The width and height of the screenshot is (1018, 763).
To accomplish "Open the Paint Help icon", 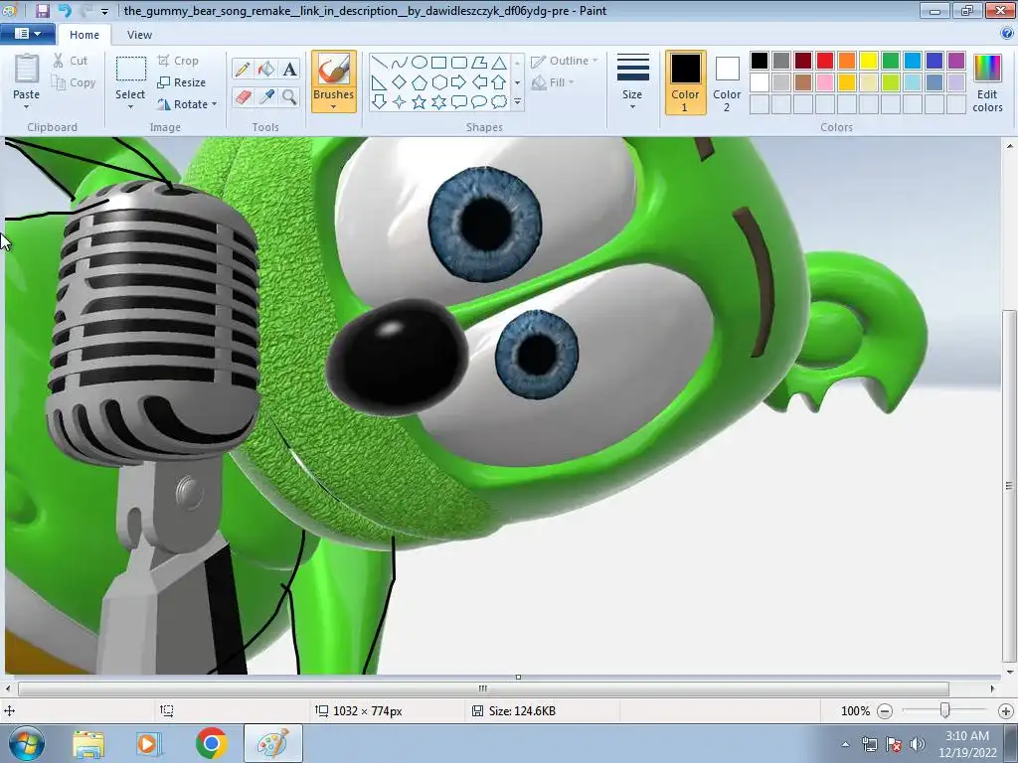I will pyautogui.click(x=1007, y=34).
